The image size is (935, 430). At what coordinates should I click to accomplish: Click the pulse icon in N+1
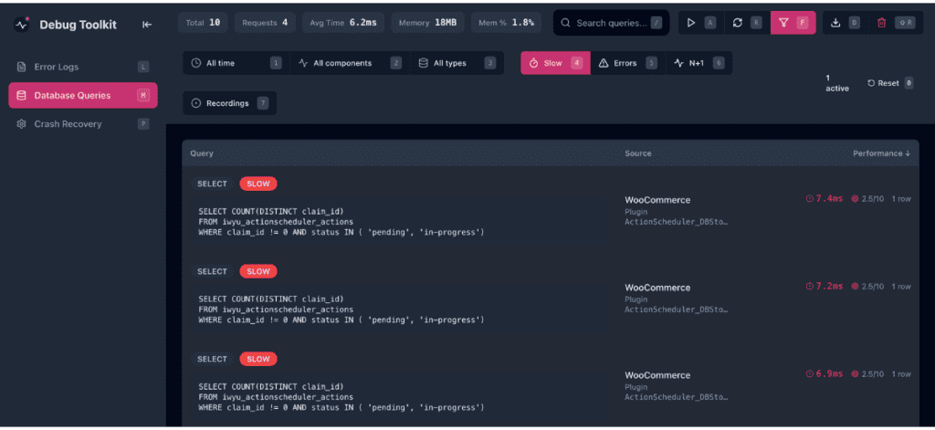[x=678, y=63]
